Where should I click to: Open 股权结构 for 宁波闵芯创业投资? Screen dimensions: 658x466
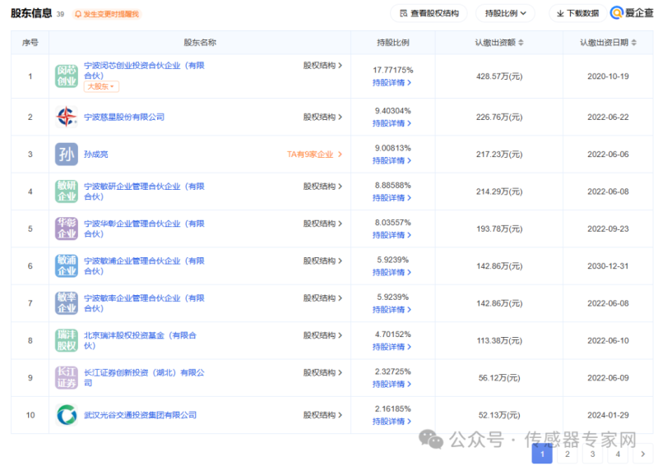point(322,66)
